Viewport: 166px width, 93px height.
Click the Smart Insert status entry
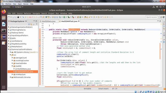click(103, 89)
